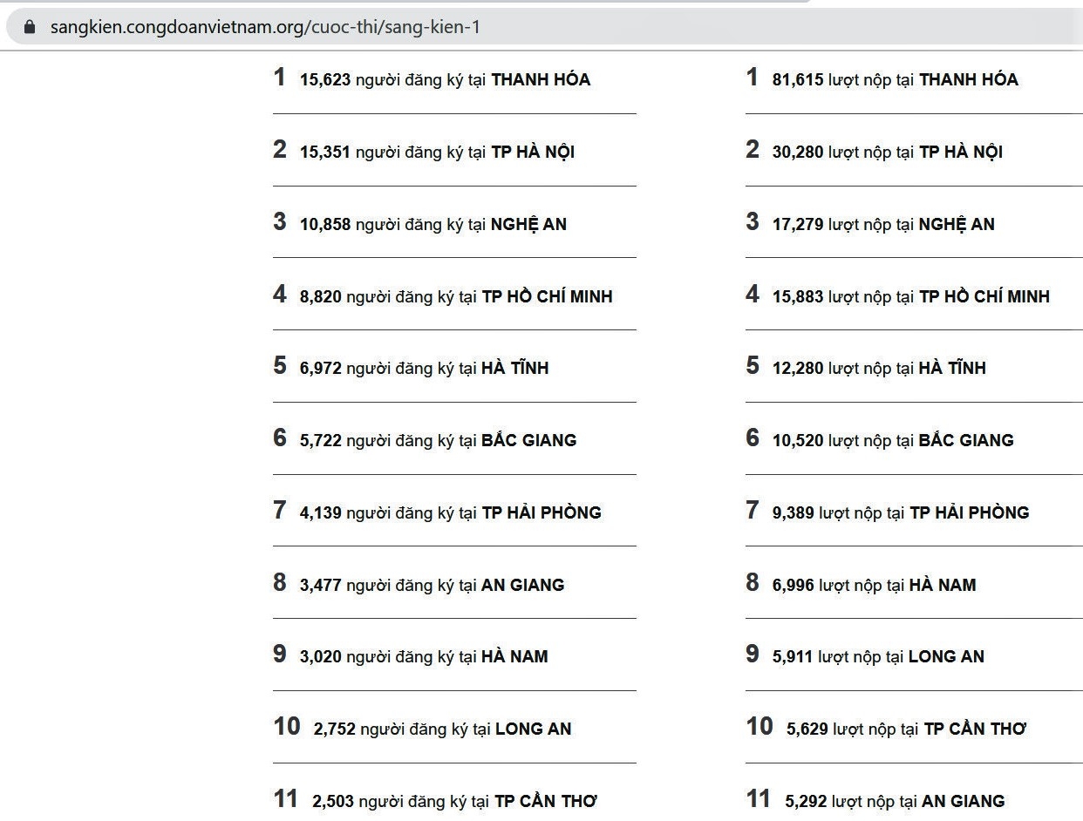Click 5,911 lượt nộp LONG AN entry

click(x=877, y=656)
